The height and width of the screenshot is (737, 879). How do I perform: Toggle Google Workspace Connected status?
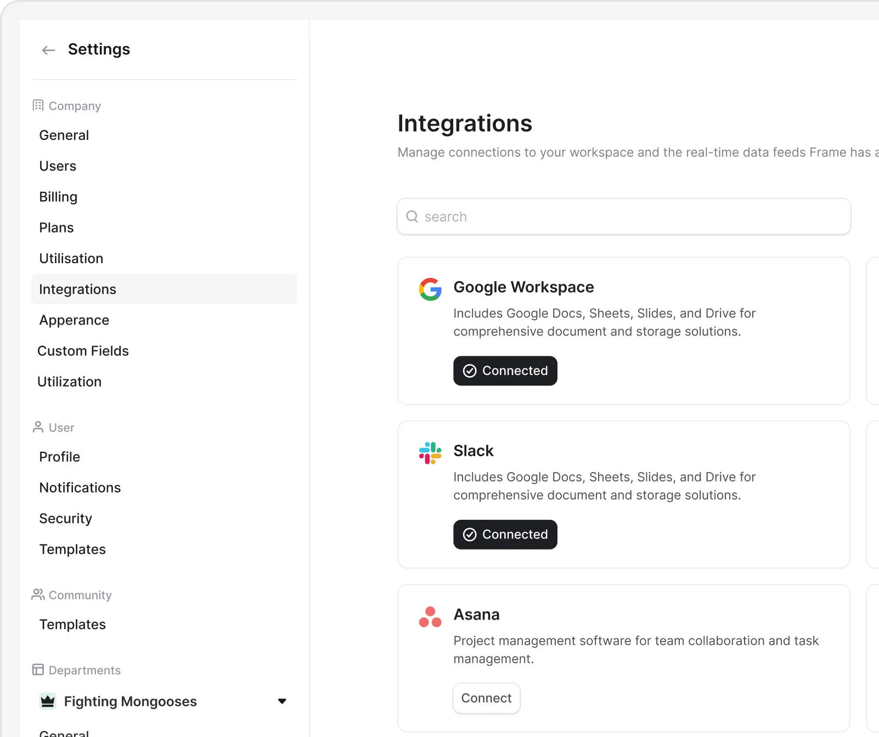pos(505,371)
